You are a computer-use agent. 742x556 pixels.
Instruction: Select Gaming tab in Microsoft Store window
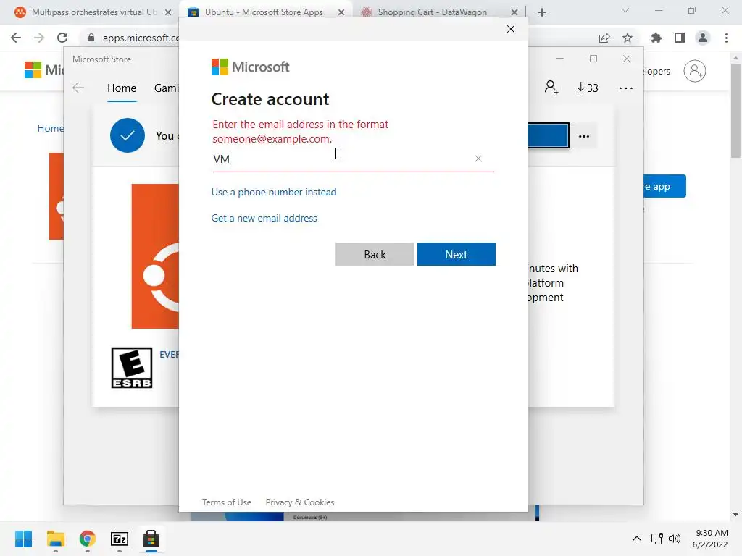click(x=166, y=88)
